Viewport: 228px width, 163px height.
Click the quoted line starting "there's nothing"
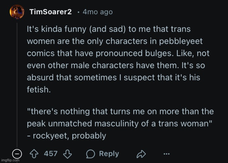click(x=120, y=111)
